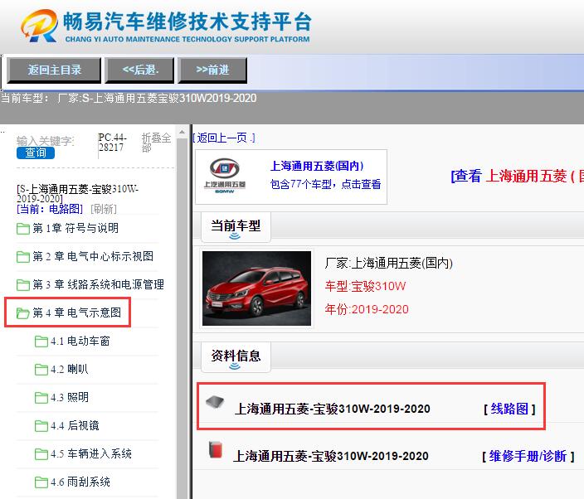Click folder icon for 4.4 后视镜
Screen dimensions: 584x499
(41, 426)
